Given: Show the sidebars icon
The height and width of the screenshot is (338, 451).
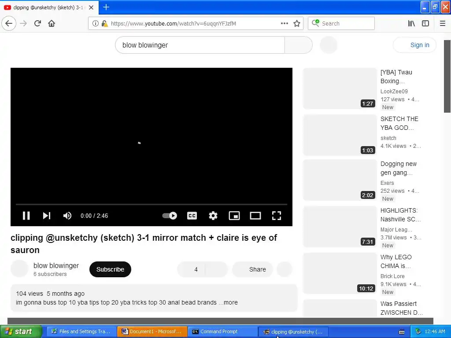Looking at the screenshot, I should coord(425,23).
